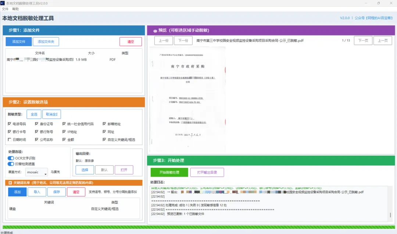Switch off 印章检测遮盖 toggle
397x234 pixels.
[11, 164]
